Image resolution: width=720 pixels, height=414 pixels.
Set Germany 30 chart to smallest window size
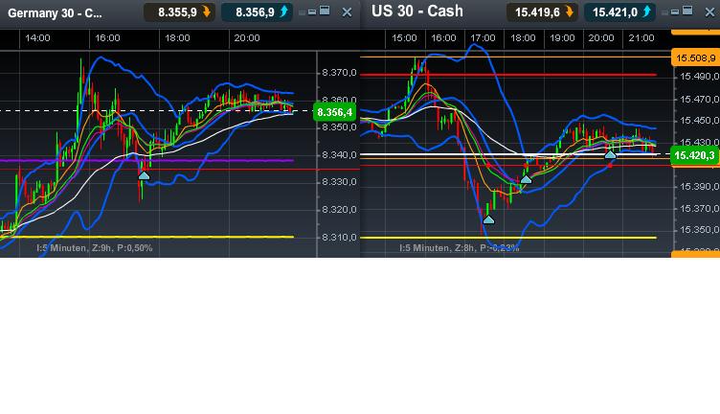click(x=303, y=12)
